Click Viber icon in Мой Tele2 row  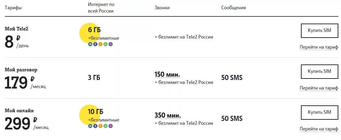pos(111,44)
